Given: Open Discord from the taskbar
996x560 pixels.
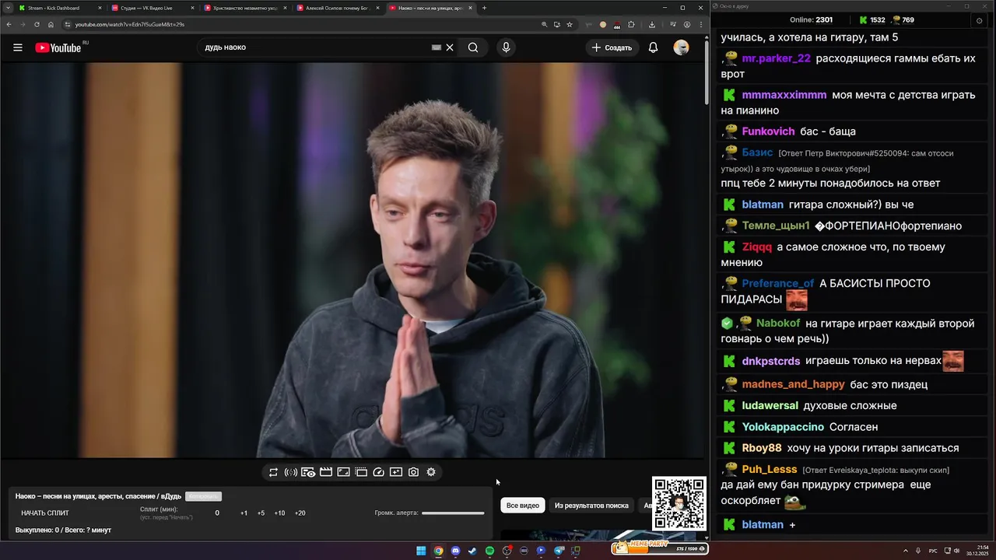Looking at the screenshot, I should click(x=455, y=551).
